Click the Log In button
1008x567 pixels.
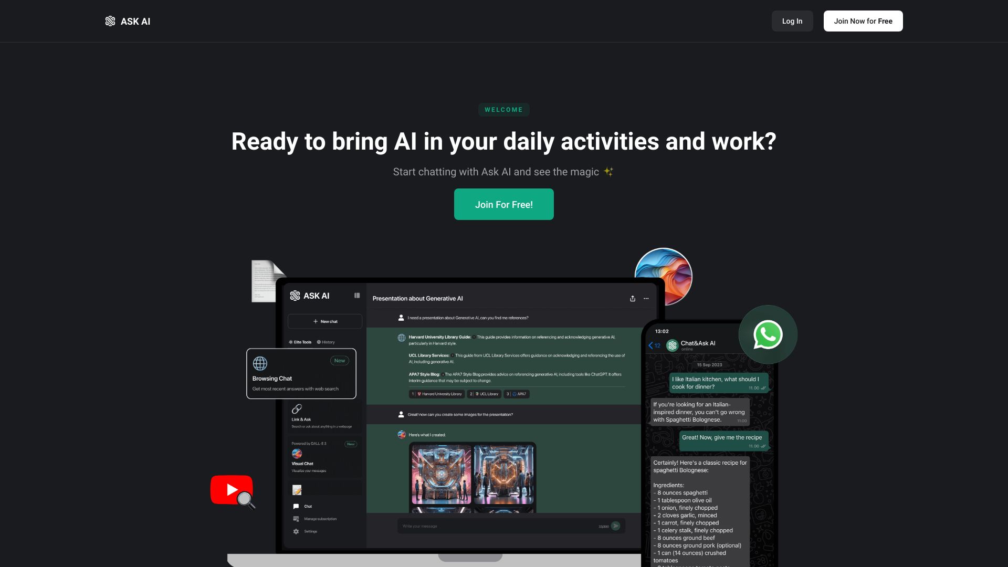[792, 21]
